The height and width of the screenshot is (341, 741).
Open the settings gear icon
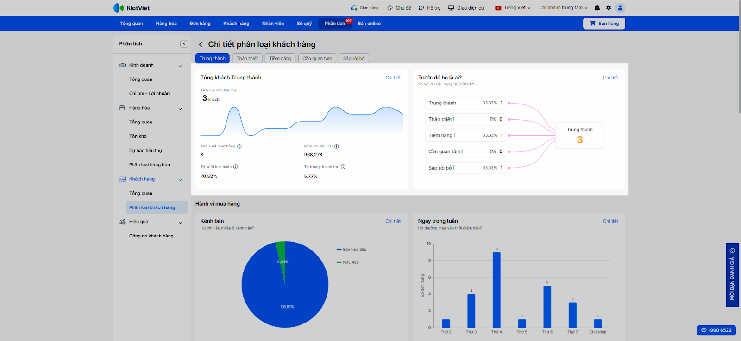point(609,8)
